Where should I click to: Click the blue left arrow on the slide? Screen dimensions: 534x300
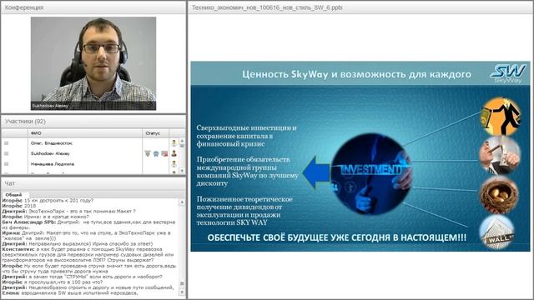click(x=316, y=172)
